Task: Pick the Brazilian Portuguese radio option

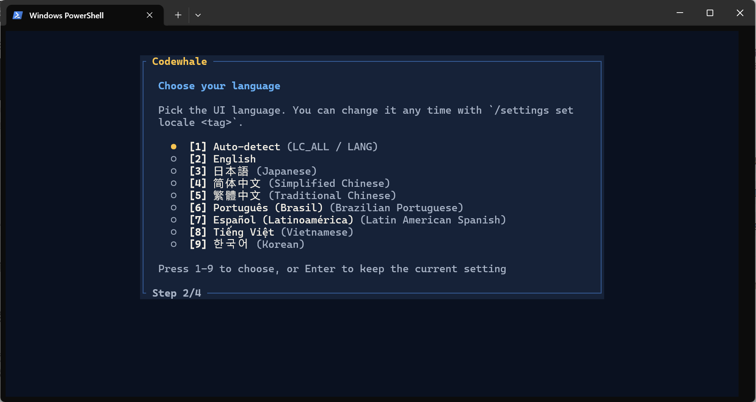Action: [x=174, y=208]
